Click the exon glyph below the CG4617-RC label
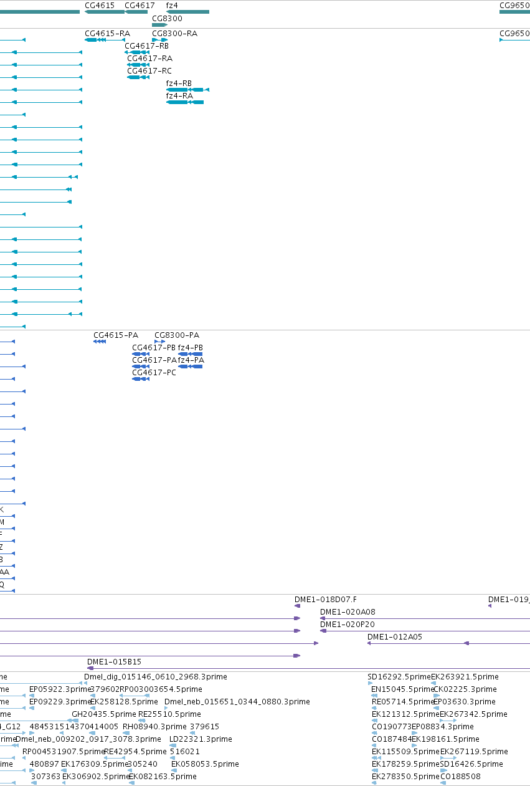 coord(138,77)
